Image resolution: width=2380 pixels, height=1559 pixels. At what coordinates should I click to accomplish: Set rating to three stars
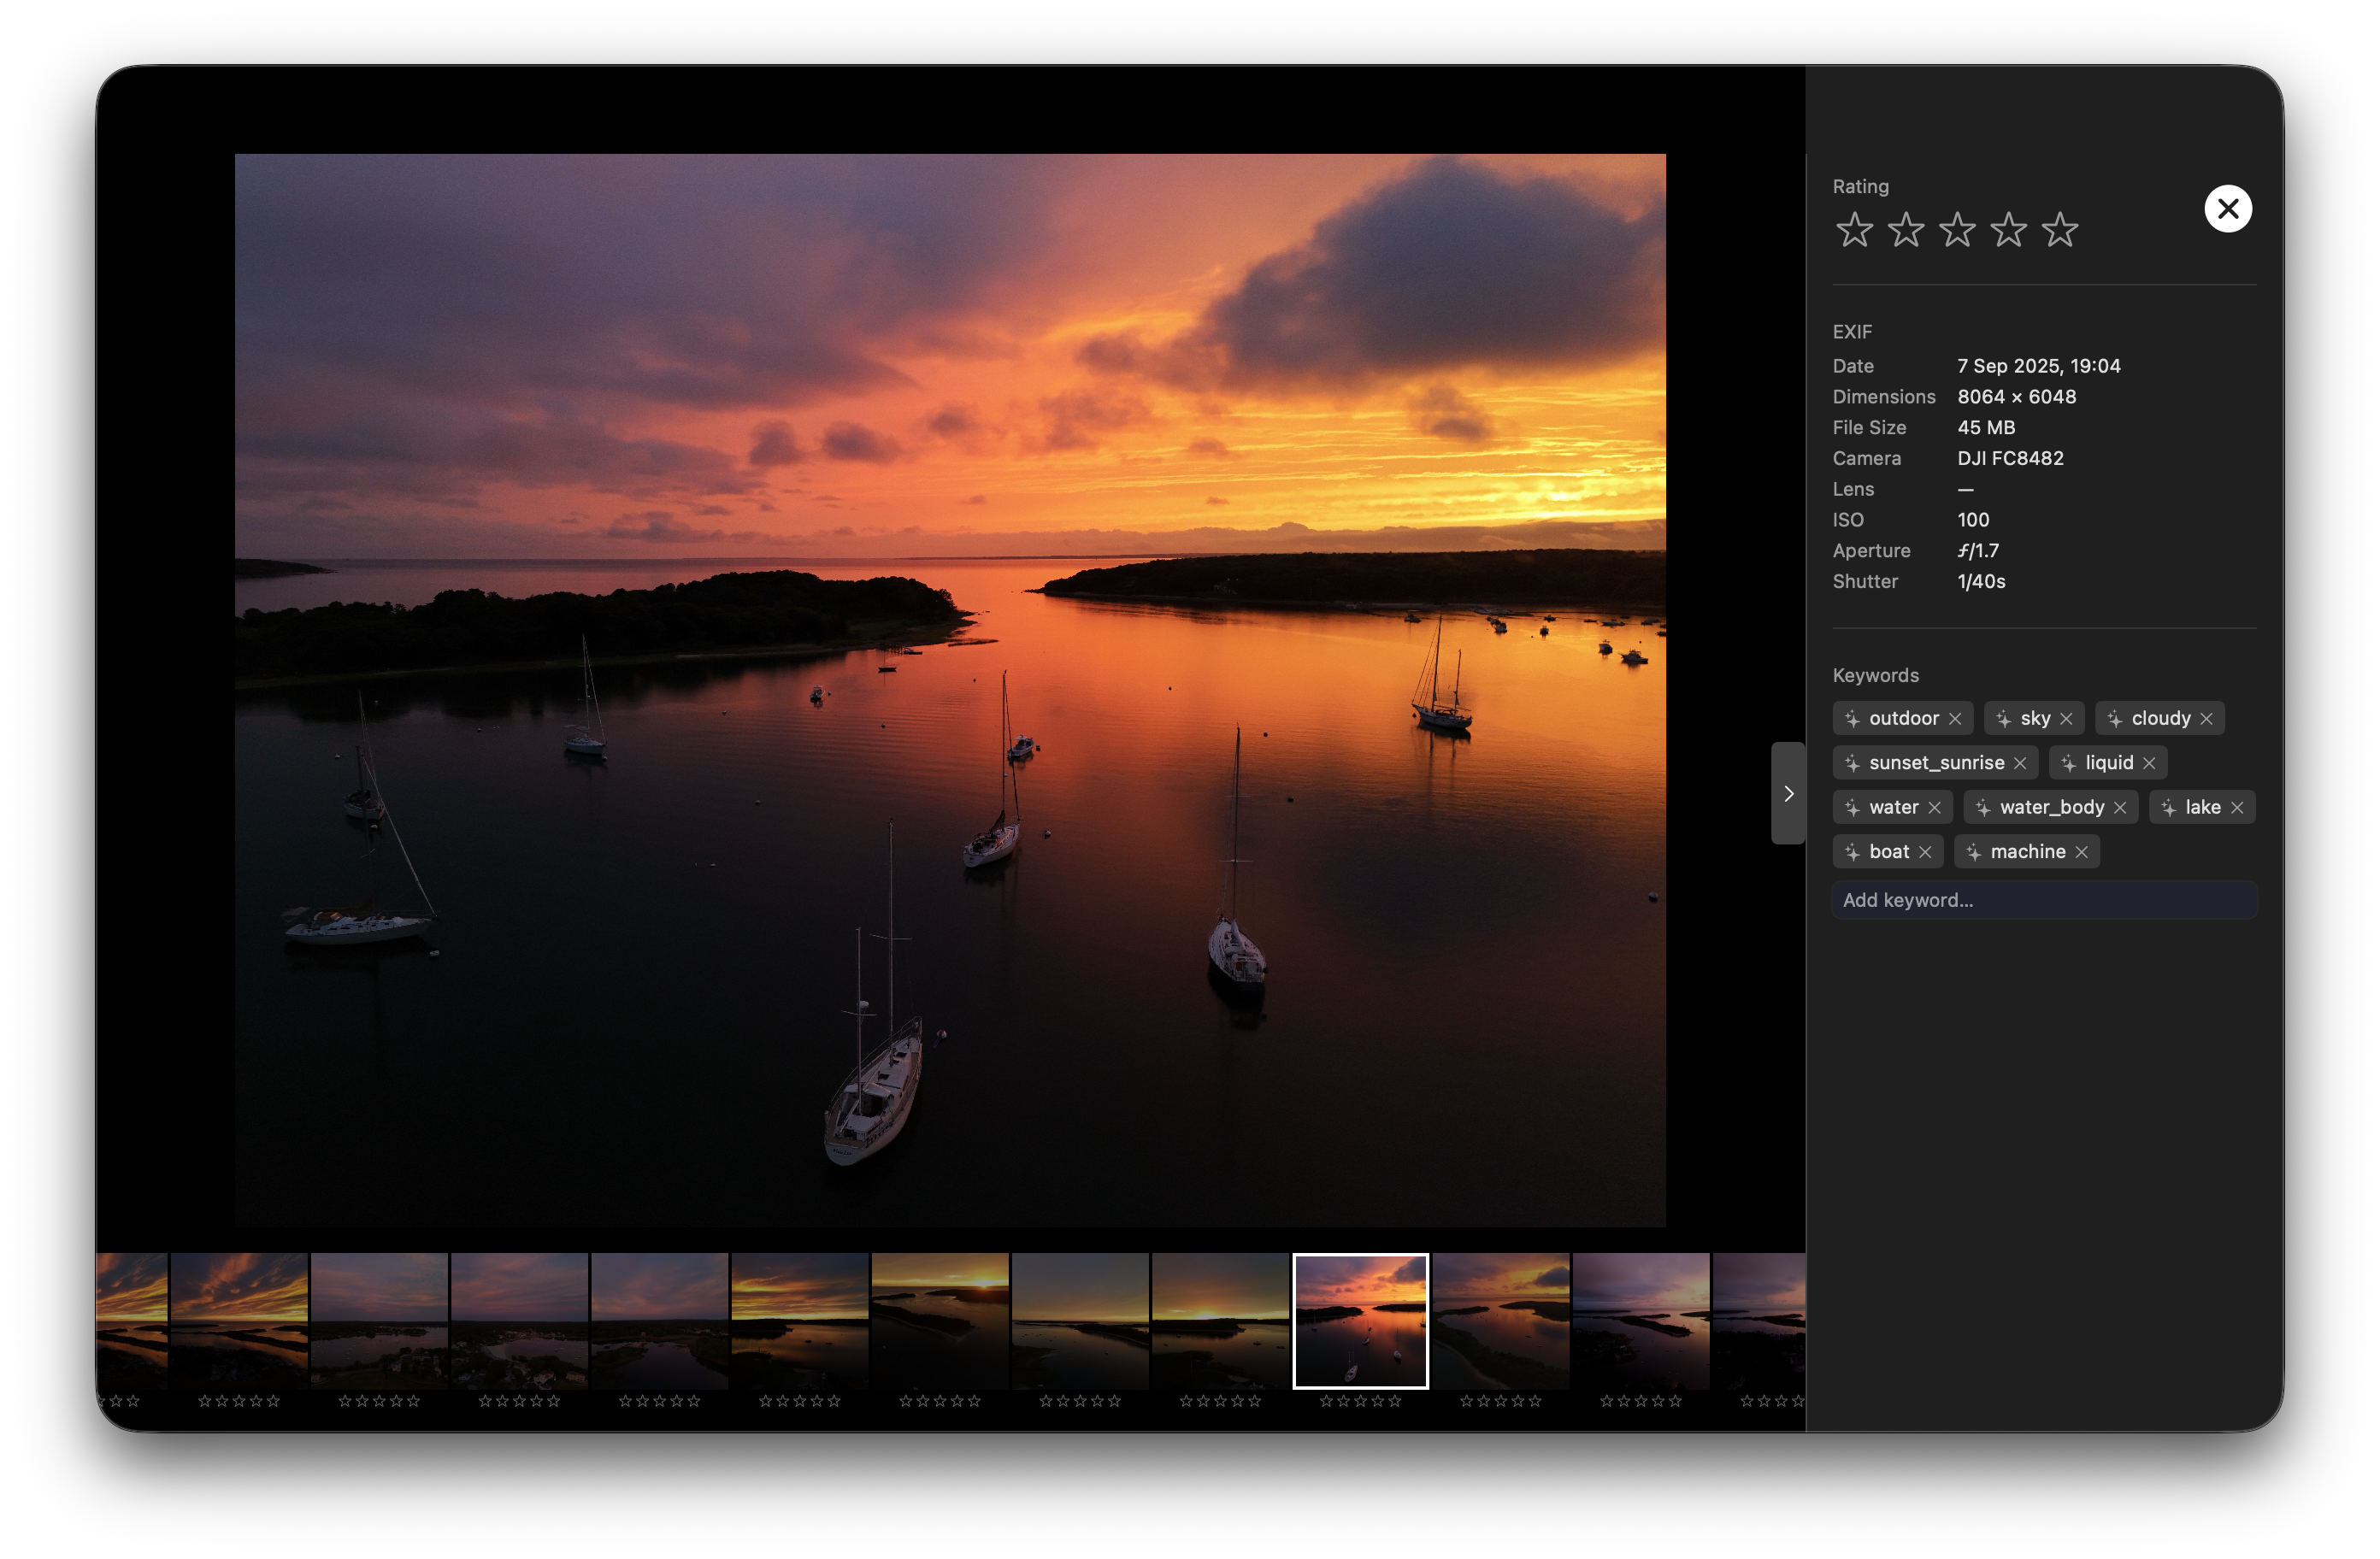click(1957, 230)
